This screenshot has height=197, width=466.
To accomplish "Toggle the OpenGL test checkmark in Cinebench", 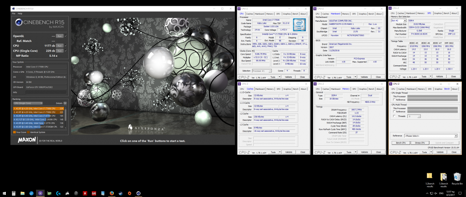I will coord(66,36).
